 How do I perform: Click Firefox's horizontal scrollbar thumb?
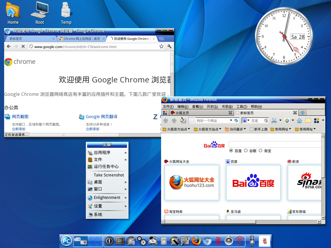(x=210, y=222)
